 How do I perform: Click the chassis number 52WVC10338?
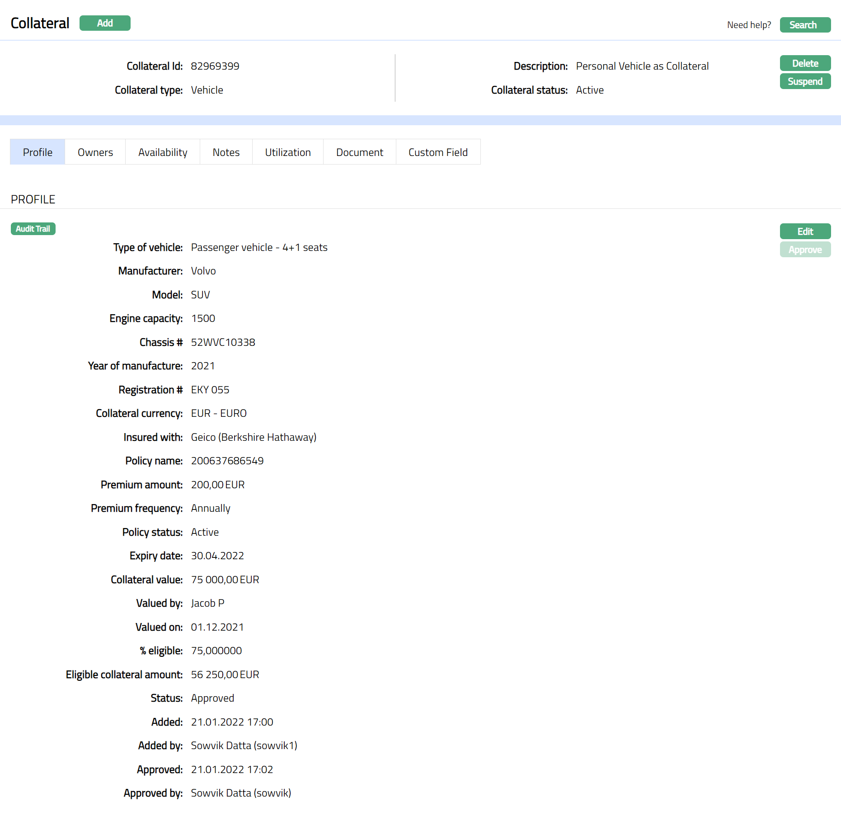click(x=223, y=342)
